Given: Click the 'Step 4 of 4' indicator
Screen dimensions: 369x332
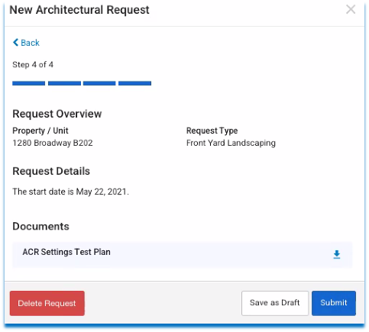Looking at the screenshot, I should pos(33,65).
